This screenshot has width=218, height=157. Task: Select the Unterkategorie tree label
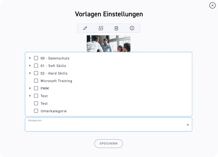(x=53, y=111)
